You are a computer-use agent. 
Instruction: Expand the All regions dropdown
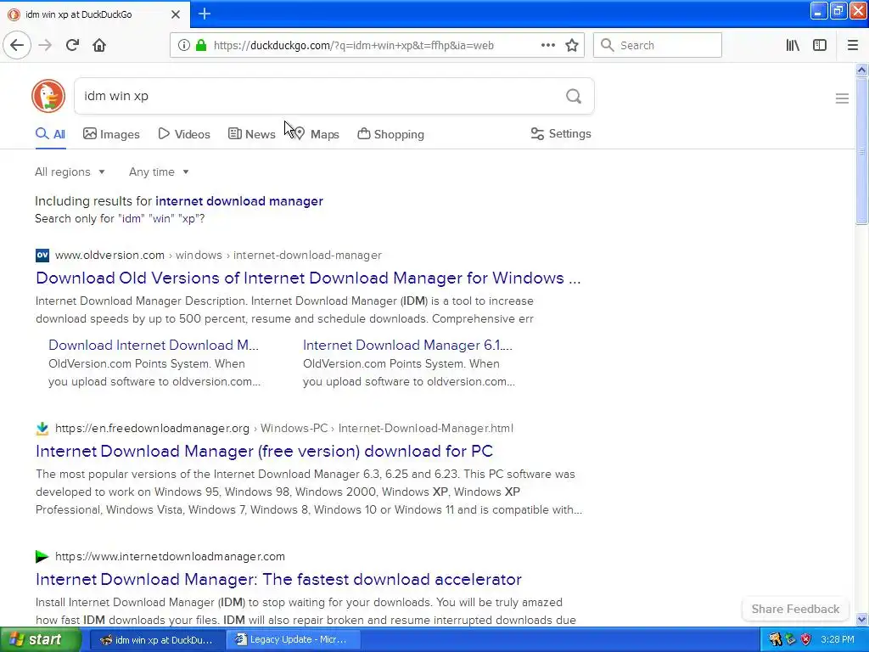click(70, 171)
